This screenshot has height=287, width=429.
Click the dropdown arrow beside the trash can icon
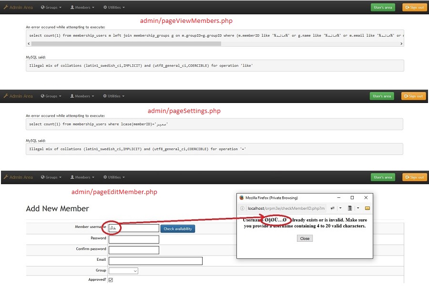(x=358, y=208)
